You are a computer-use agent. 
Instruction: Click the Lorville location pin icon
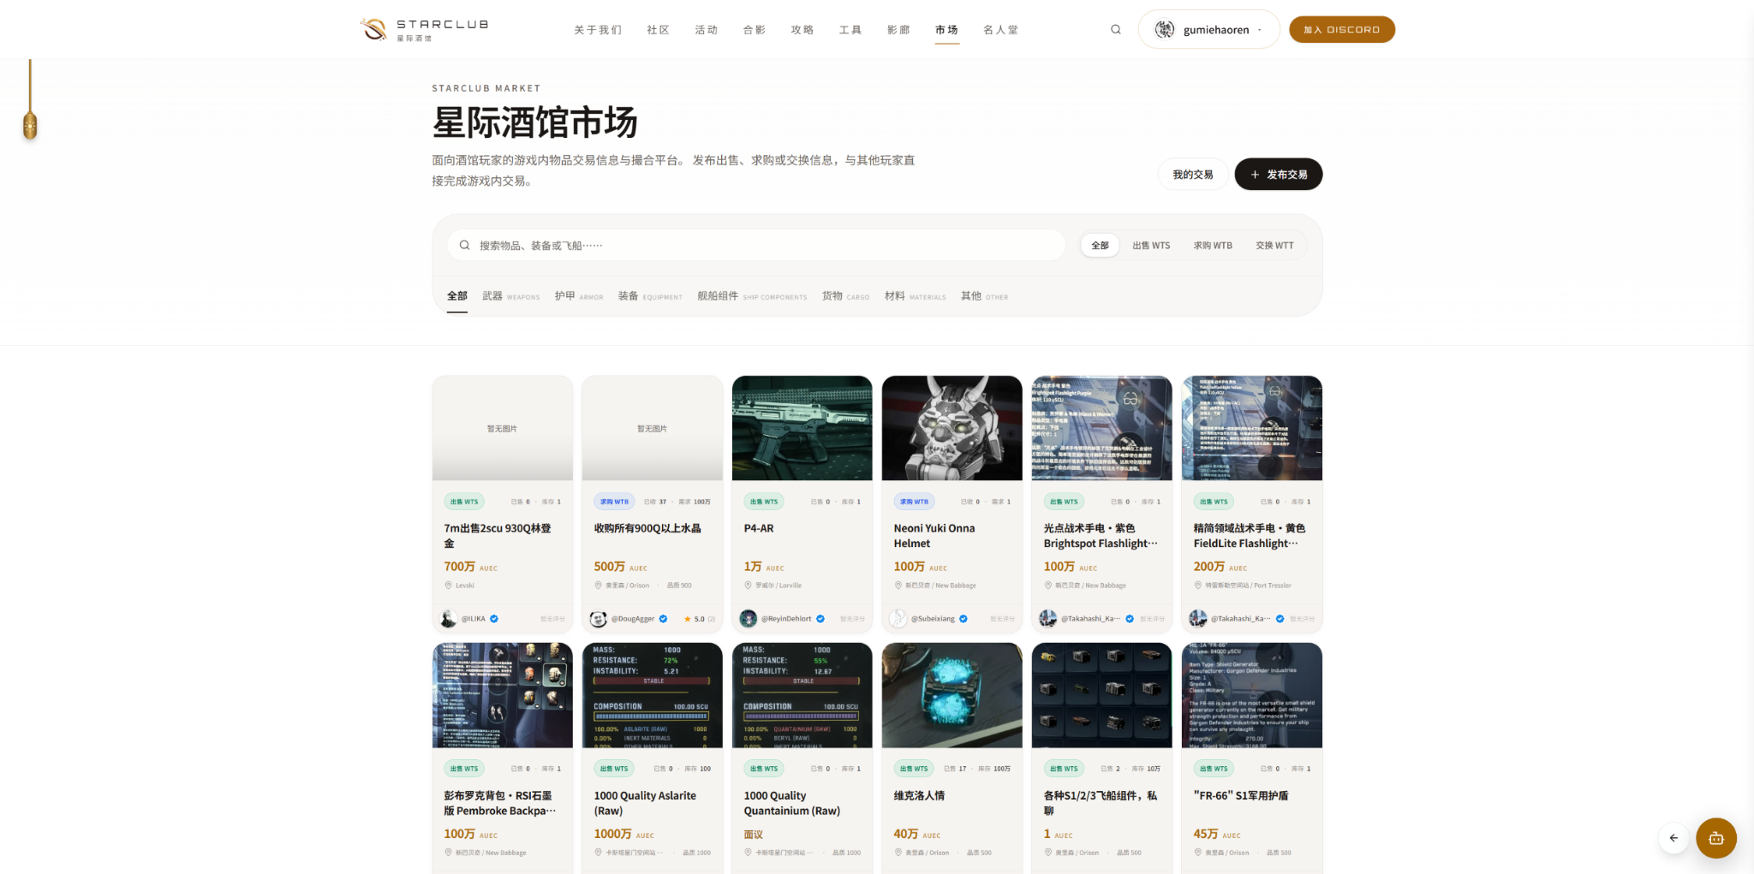click(748, 586)
